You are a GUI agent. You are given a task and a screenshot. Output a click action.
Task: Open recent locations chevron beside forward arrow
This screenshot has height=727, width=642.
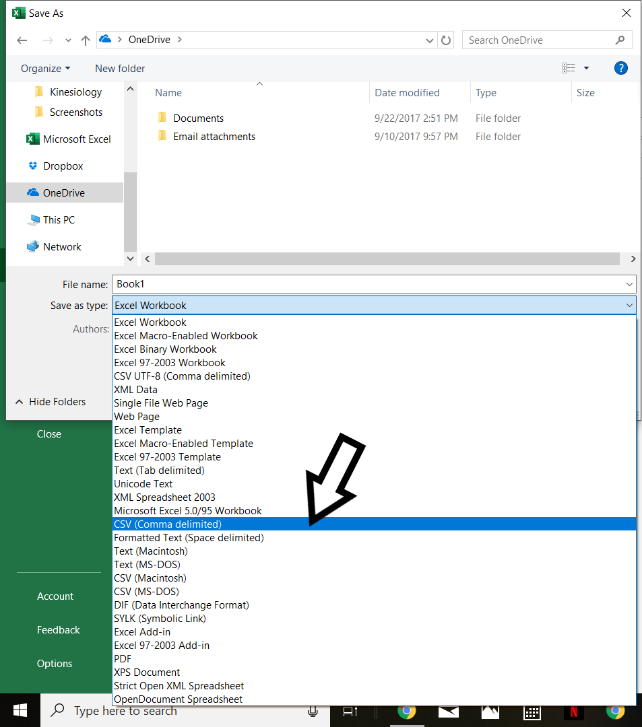(x=68, y=40)
